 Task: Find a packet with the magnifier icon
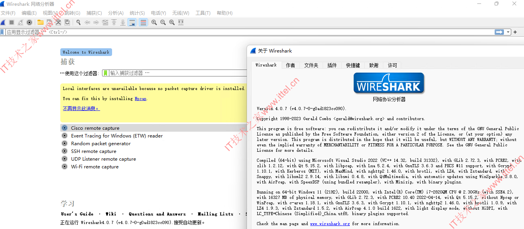[78, 22]
